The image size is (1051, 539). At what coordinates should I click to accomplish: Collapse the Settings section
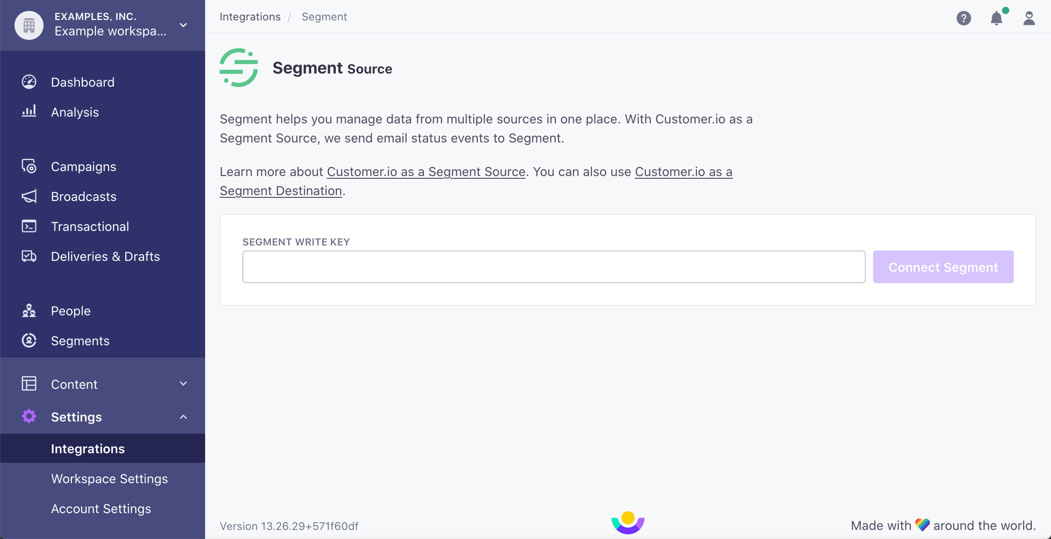[x=183, y=416]
